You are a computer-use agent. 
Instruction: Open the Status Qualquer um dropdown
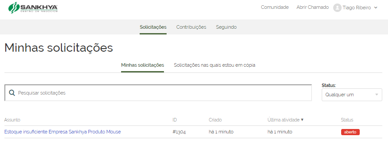pos(352,95)
